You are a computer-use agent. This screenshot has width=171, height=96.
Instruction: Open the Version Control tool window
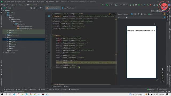click(9, 89)
